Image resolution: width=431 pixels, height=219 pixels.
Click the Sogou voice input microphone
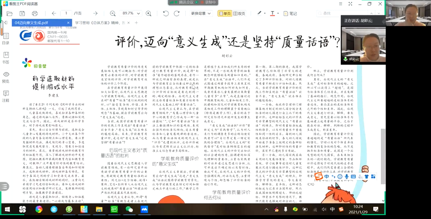[x=346, y=176]
